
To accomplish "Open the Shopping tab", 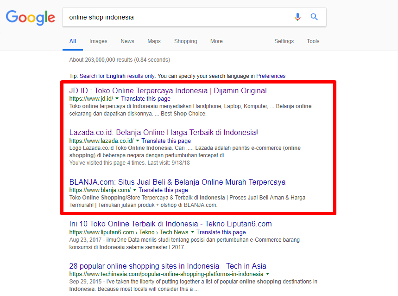I will [x=185, y=41].
